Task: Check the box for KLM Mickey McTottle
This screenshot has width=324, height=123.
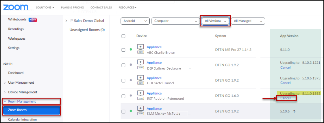Action: (123, 112)
